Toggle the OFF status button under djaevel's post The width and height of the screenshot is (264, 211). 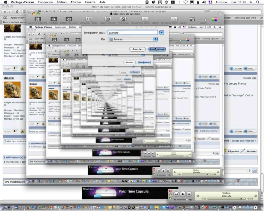(8, 132)
